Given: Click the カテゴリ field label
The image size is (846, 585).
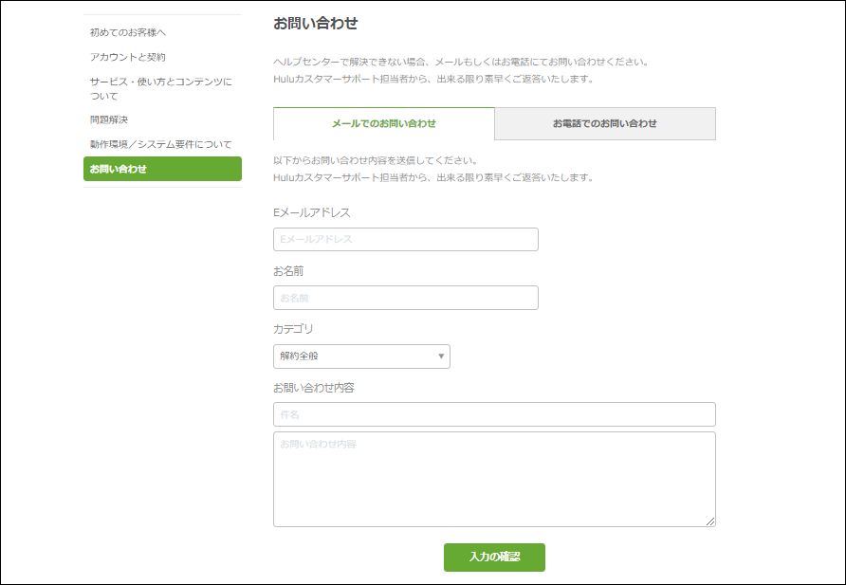Looking at the screenshot, I should point(293,329).
